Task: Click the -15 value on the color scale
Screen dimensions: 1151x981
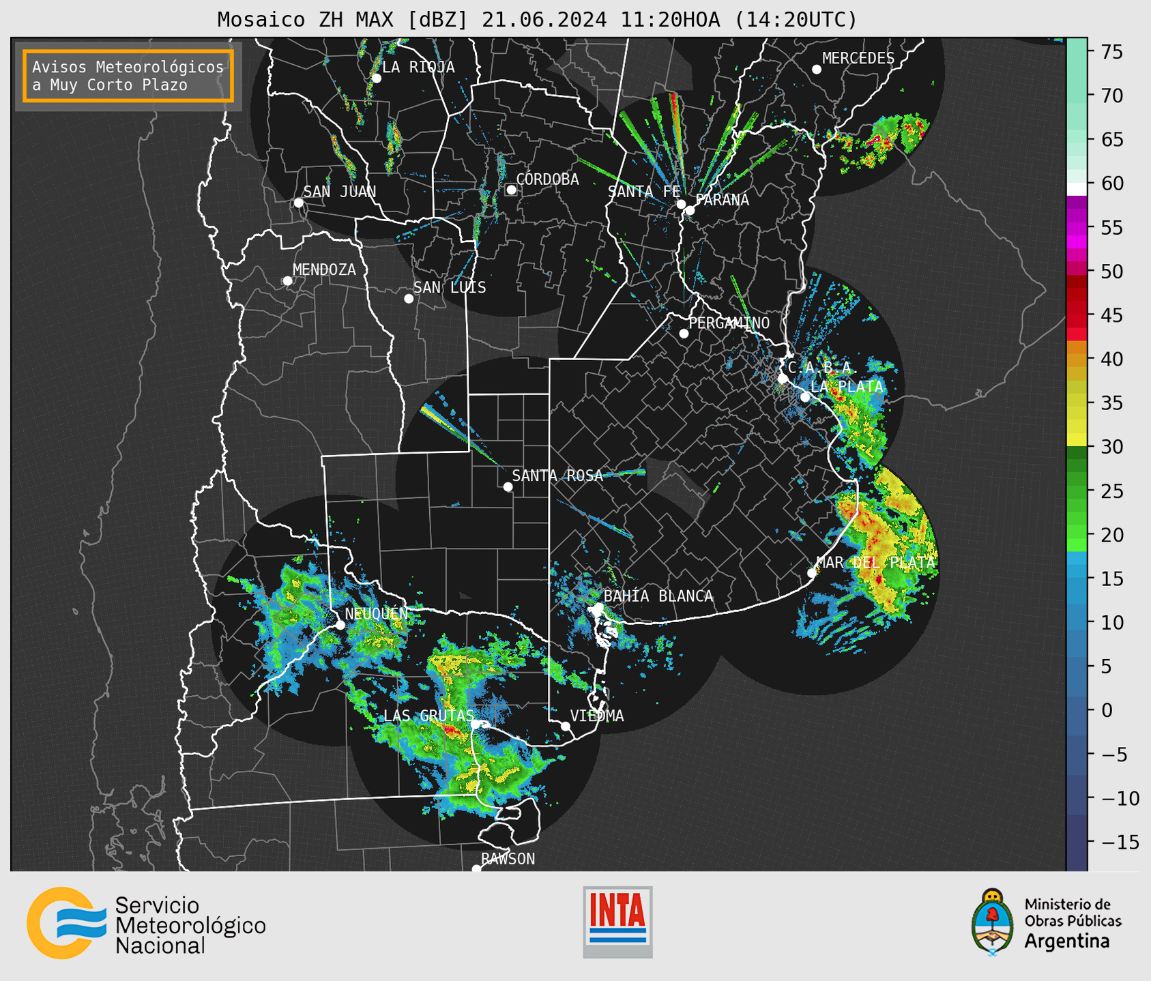Action: point(1120,842)
